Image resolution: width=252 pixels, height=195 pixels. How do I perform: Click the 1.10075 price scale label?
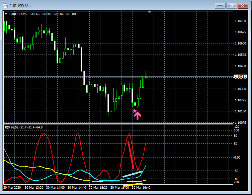(240, 123)
